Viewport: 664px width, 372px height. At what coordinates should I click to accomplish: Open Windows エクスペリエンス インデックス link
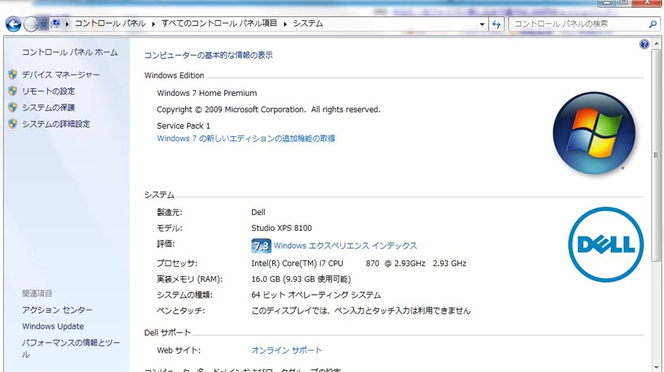pyautogui.click(x=345, y=246)
